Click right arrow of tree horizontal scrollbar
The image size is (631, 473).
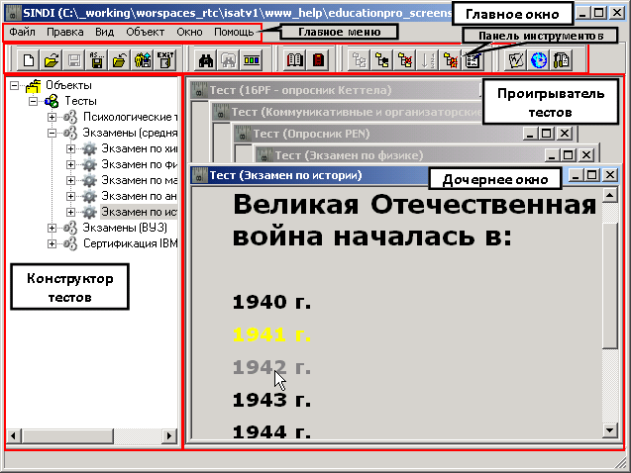169,435
